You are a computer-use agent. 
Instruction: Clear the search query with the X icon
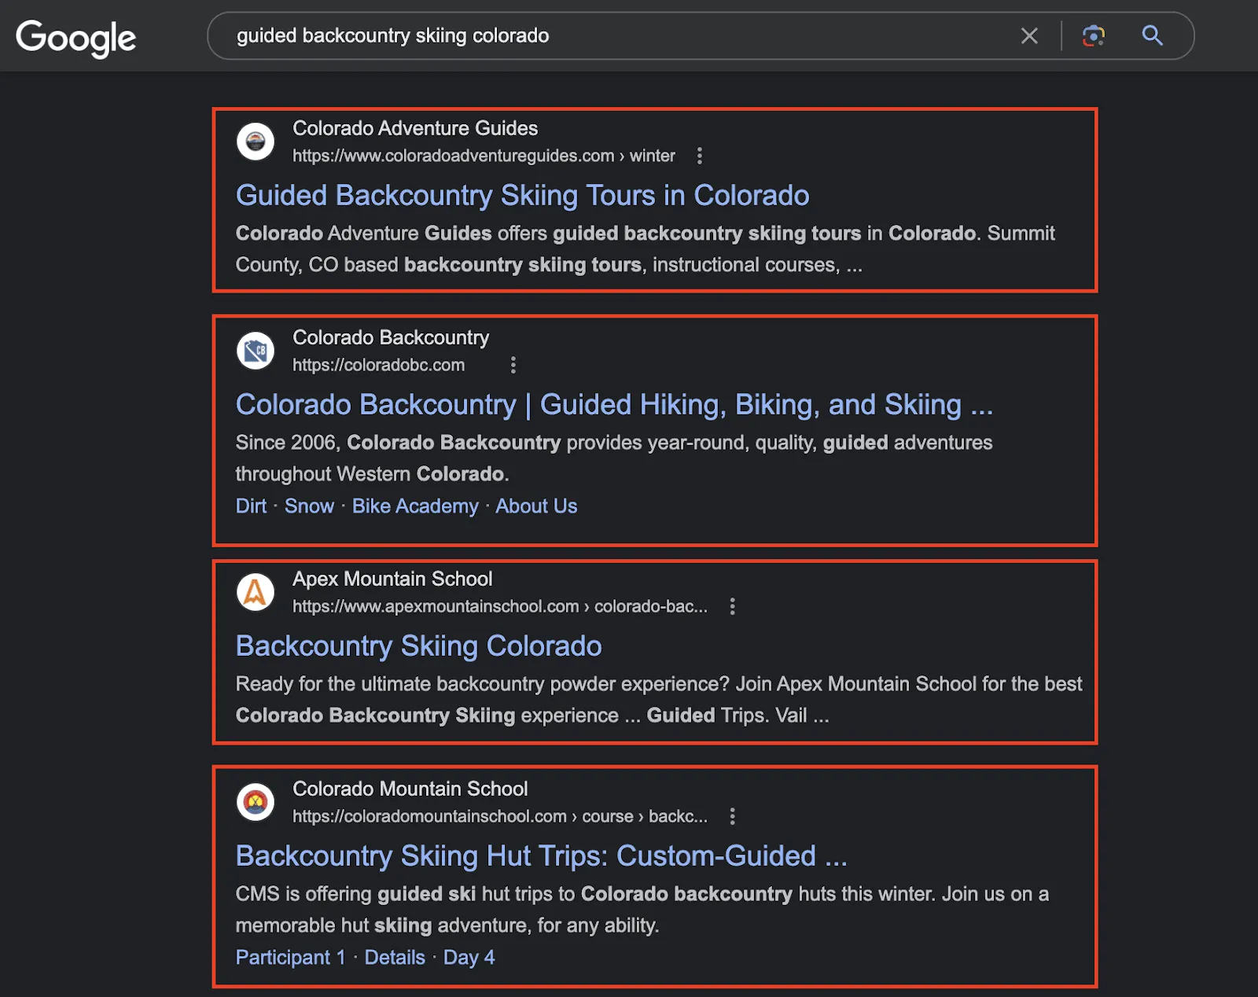pos(1029,36)
